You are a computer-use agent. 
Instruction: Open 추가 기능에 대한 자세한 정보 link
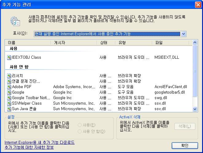click(29, 147)
